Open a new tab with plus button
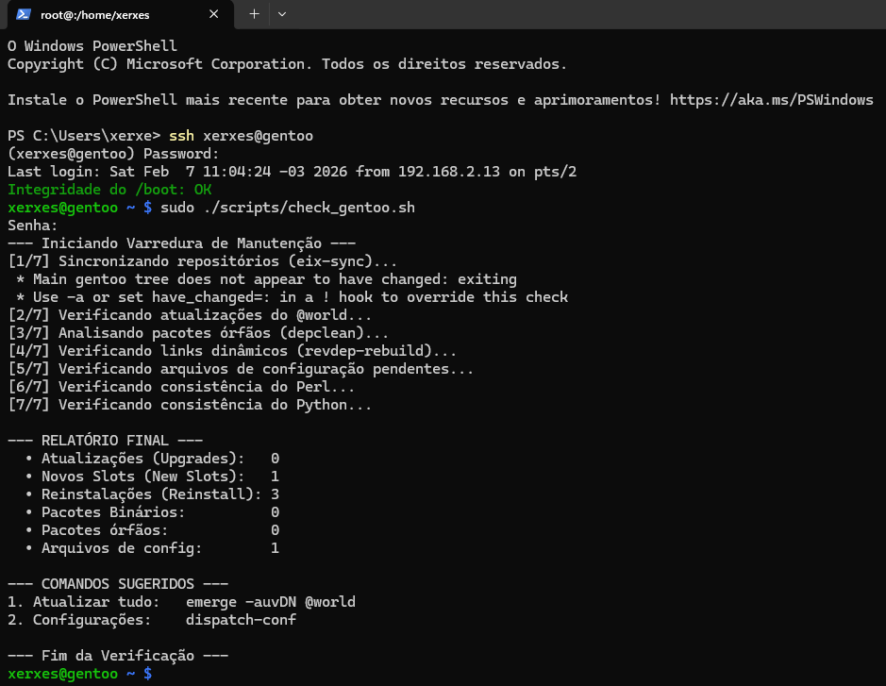Image resolution: width=886 pixels, height=686 pixels. pos(254,14)
